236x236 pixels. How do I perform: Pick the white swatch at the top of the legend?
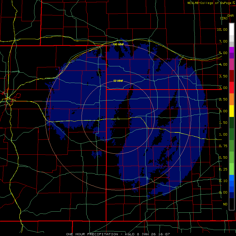point(232,29)
